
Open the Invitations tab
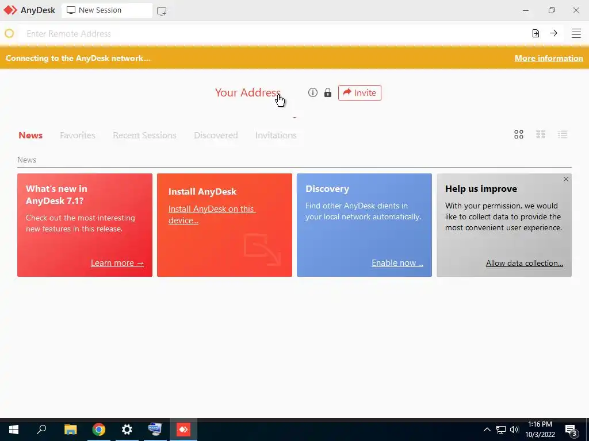coord(276,135)
